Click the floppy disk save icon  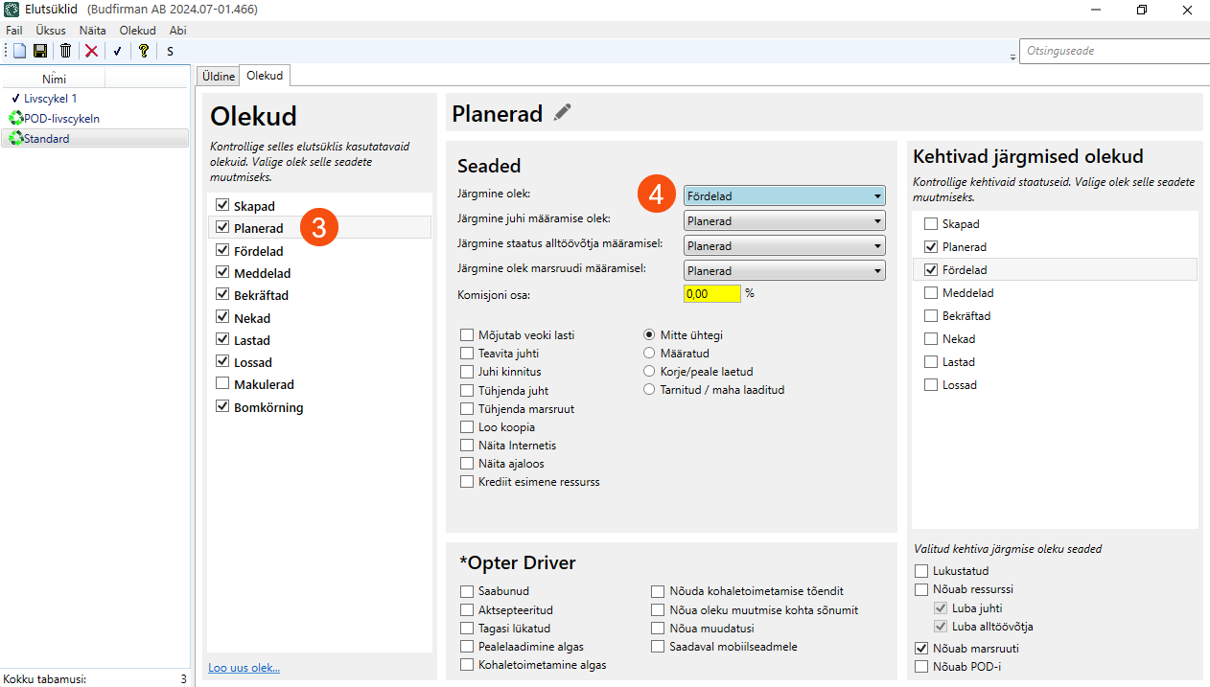click(x=40, y=51)
